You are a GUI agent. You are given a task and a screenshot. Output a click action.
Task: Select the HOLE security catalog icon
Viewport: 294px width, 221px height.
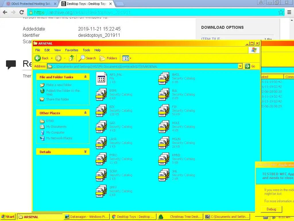tap(164, 127)
